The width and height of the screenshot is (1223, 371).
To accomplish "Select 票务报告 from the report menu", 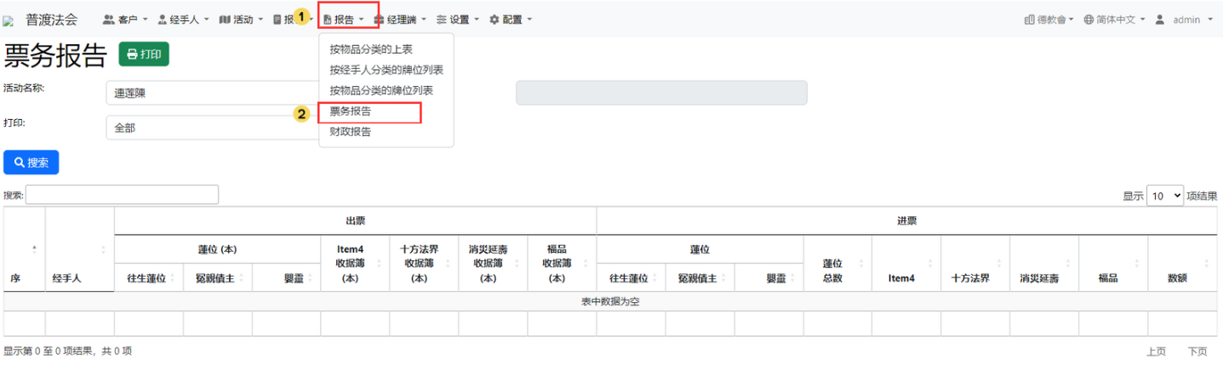I will [x=351, y=111].
